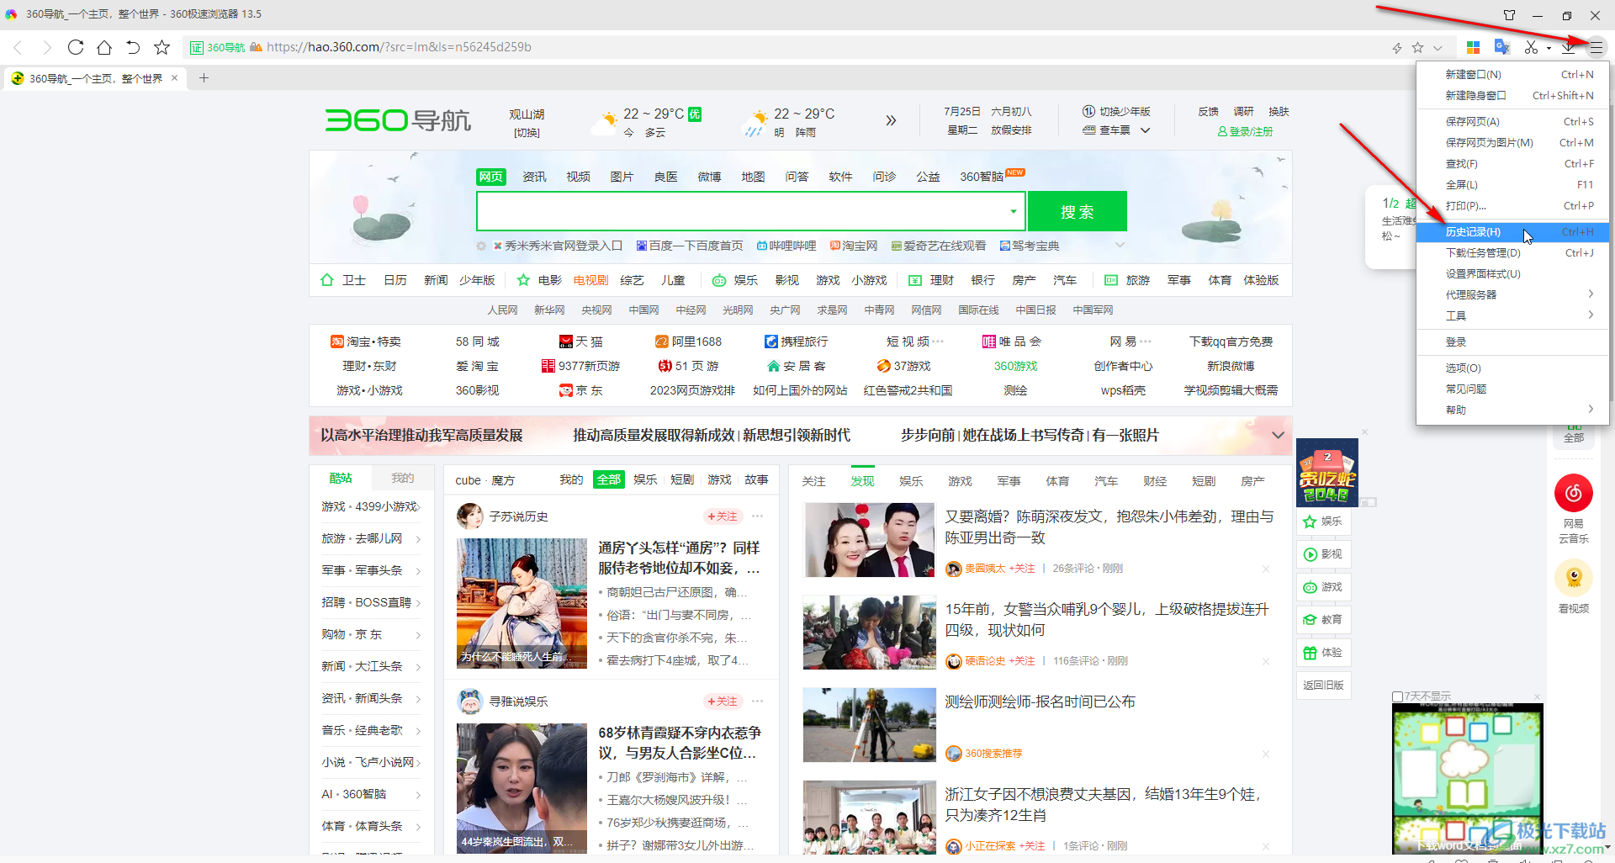1615x863 pixels.
Task: Click the scissors screenshot tool icon
Action: click(1531, 47)
